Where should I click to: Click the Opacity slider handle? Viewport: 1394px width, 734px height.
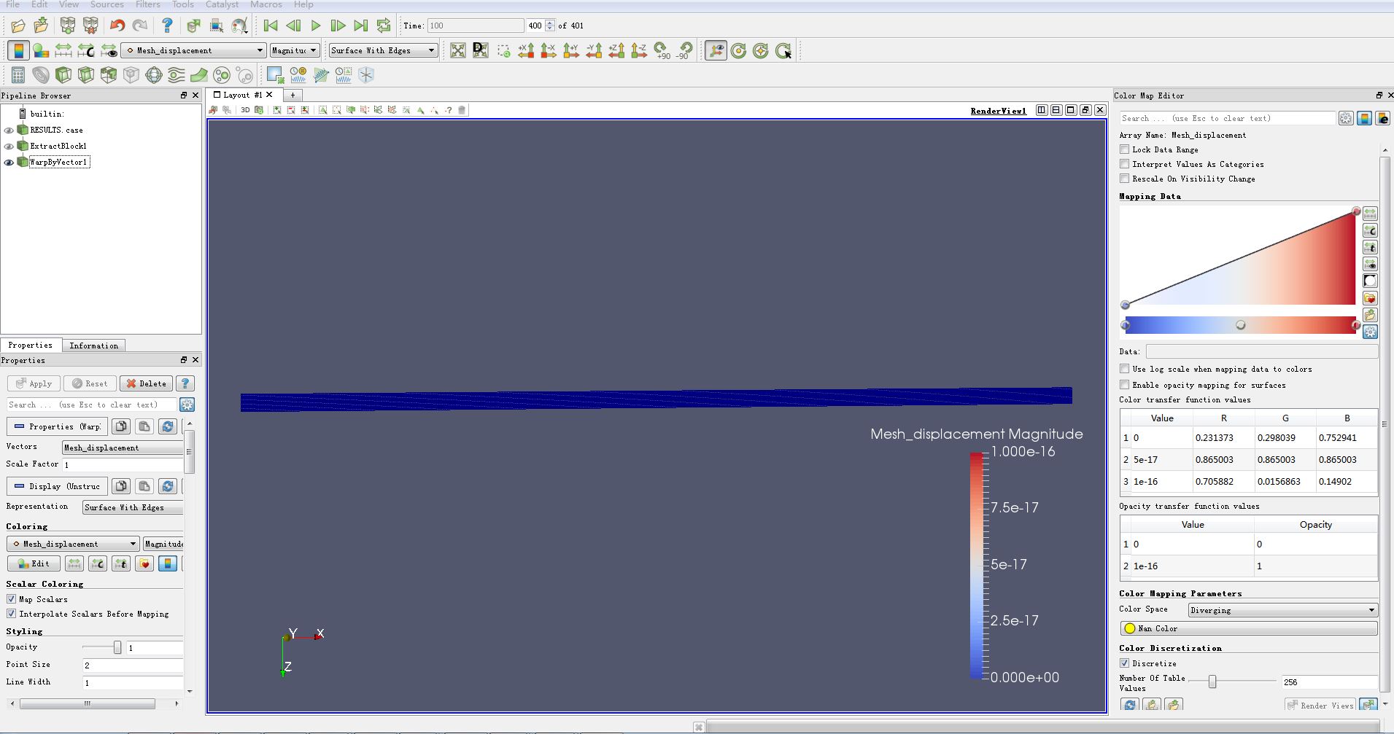(117, 647)
